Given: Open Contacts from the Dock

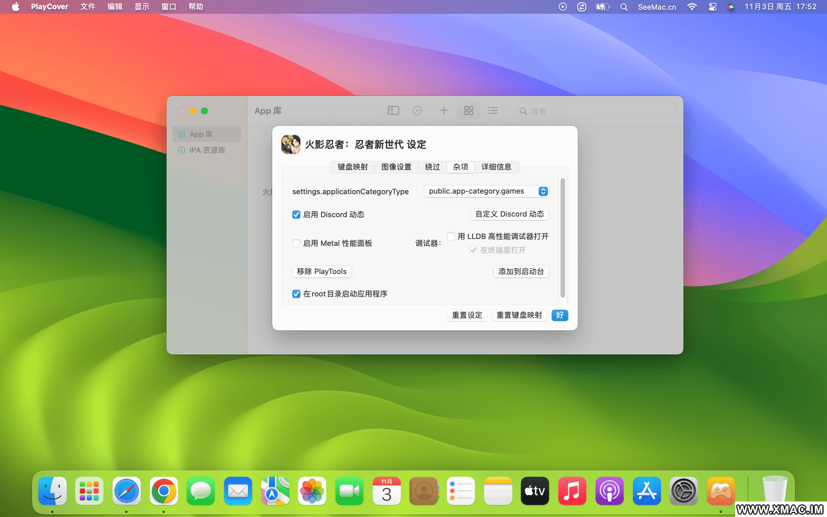Looking at the screenshot, I should (424, 491).
